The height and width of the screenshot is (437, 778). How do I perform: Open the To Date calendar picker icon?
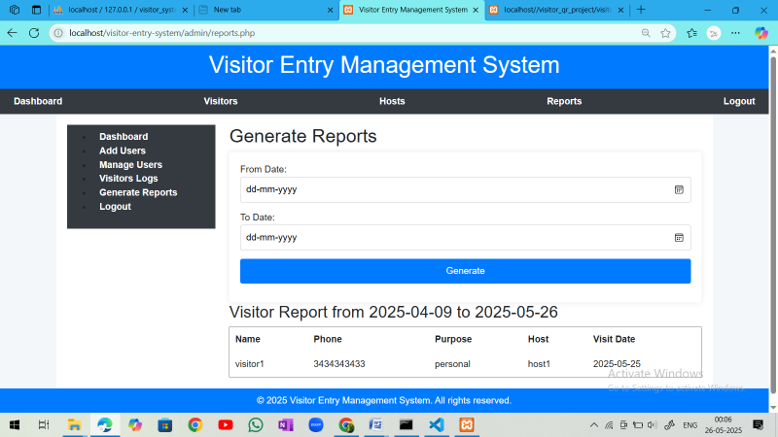pos(679,238)
